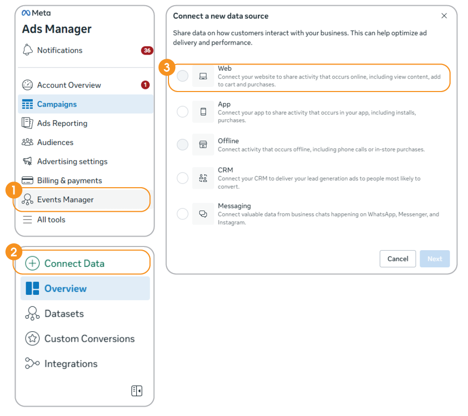Screen dimensions: 468x416
Task: Open the Integrations page
Action: pos(71,364)
